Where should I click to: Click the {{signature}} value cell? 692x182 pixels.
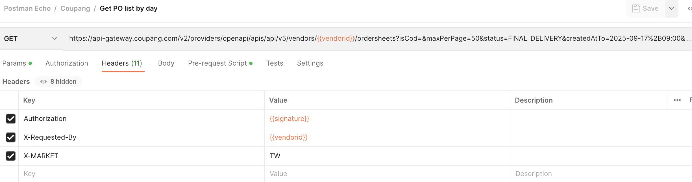tap(387, 119)
